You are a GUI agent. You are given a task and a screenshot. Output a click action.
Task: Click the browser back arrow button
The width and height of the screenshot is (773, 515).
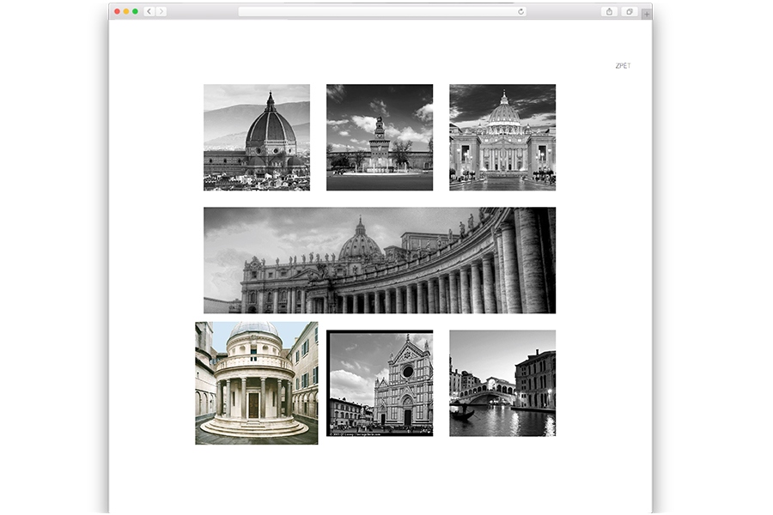(149, 11)
